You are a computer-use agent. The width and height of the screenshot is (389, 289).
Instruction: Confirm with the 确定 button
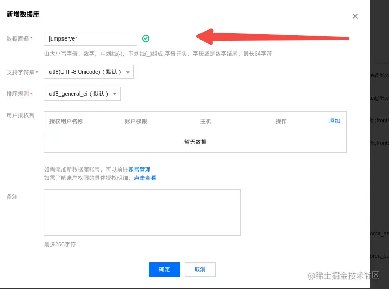[165, 269]
